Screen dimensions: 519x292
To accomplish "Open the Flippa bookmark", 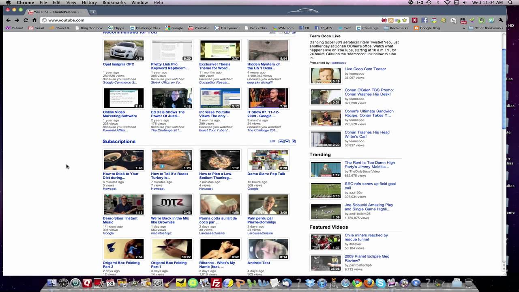I will (x=116, y=28).
